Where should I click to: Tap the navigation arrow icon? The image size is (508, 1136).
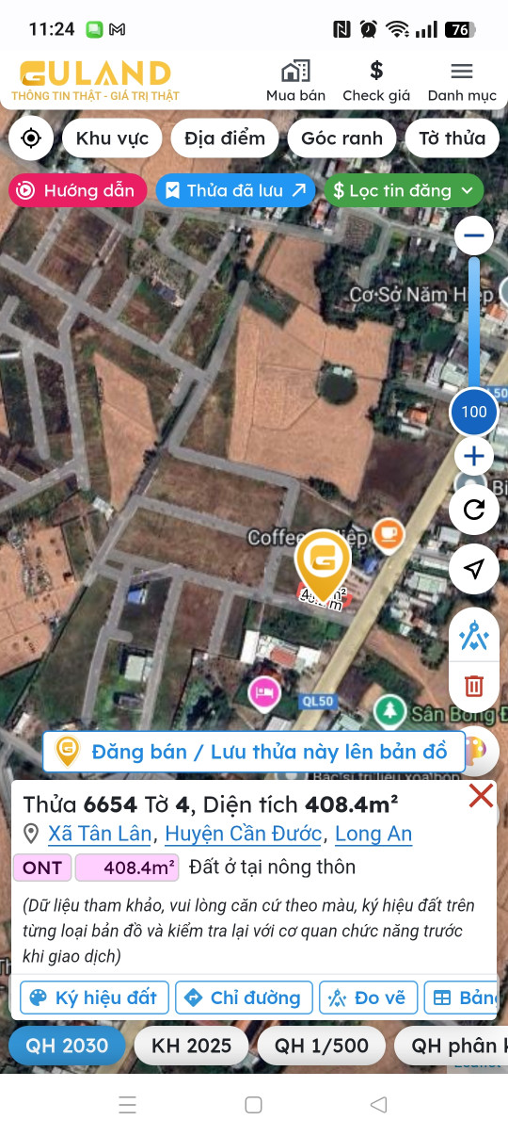[x=474, y=569]
